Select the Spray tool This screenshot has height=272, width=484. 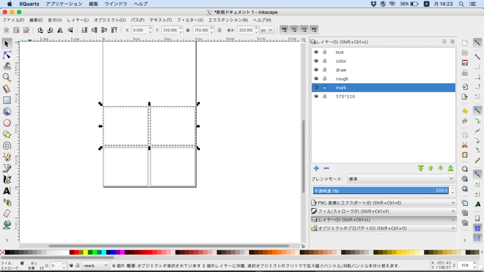(7, 202)
